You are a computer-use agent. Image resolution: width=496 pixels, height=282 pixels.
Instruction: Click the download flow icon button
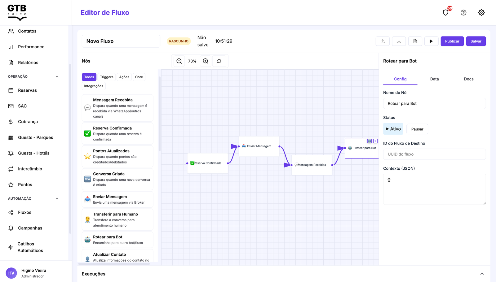pos(399,41)
